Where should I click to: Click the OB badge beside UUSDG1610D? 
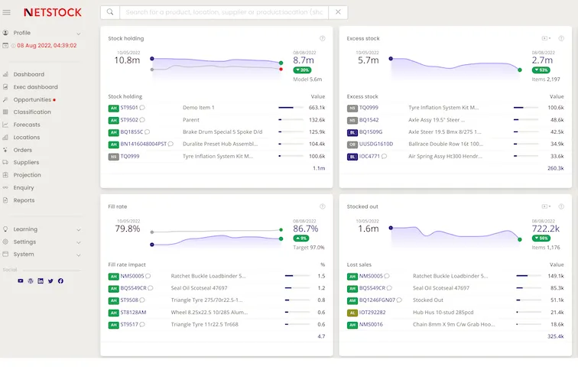pyautogui.click(x=352, y=144)
